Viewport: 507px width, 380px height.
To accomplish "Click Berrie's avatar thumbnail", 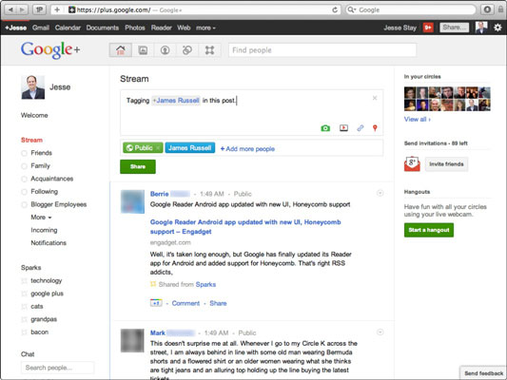I will [x=132, y=201].
